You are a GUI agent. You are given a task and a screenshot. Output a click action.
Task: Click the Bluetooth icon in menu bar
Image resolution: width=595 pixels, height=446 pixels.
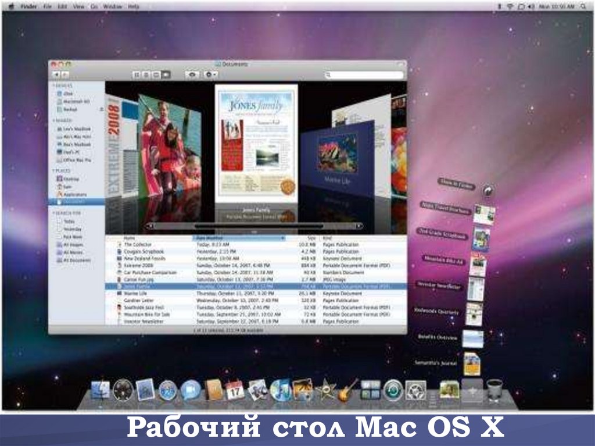[499, 6]
